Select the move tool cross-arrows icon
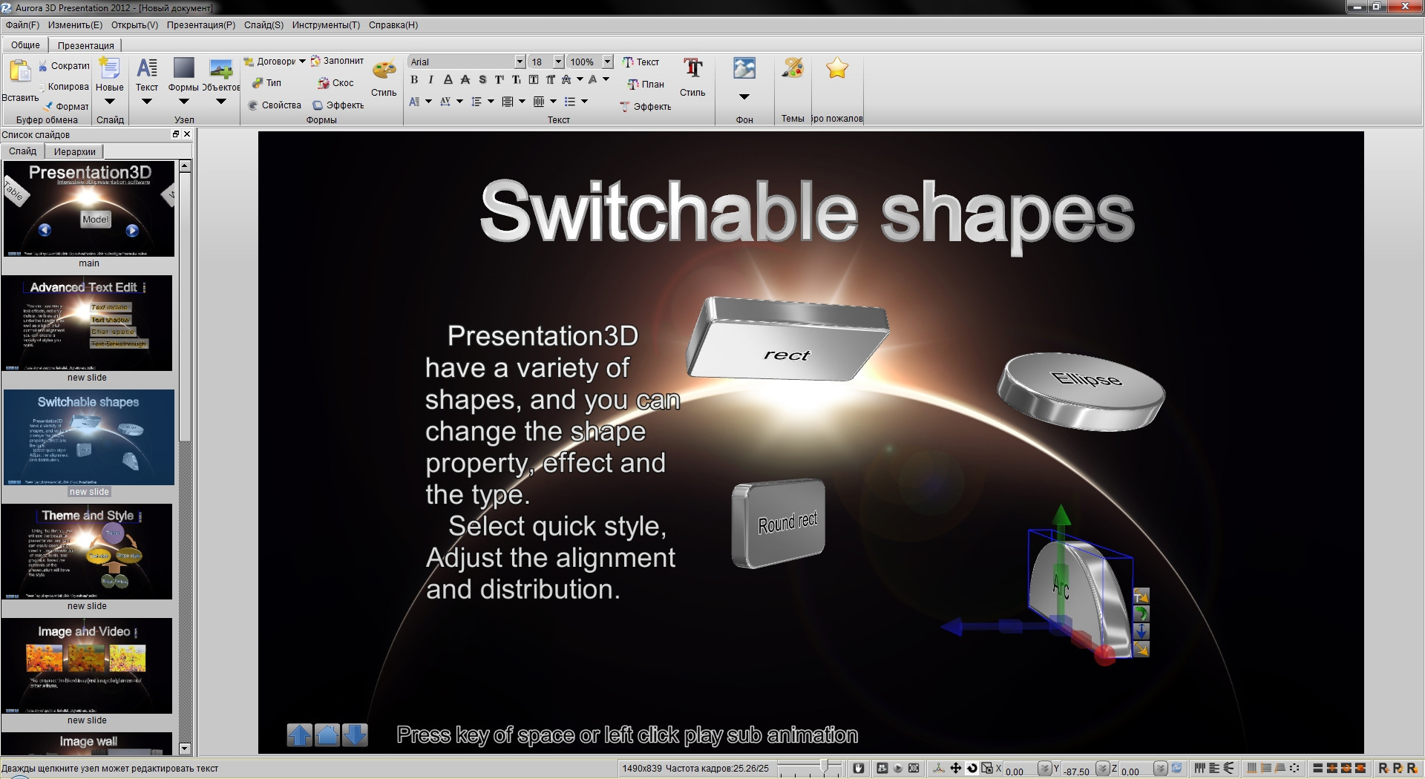This screenshot has width=1425, height=779. coord(956,769)
